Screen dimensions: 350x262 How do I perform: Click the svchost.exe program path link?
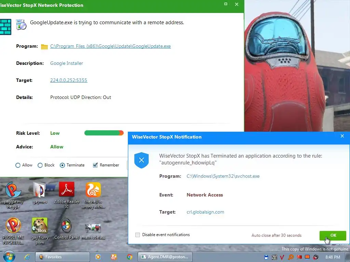click(223, 176)
